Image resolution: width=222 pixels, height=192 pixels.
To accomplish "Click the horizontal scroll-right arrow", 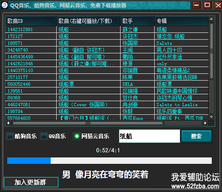I will point(205,123).
